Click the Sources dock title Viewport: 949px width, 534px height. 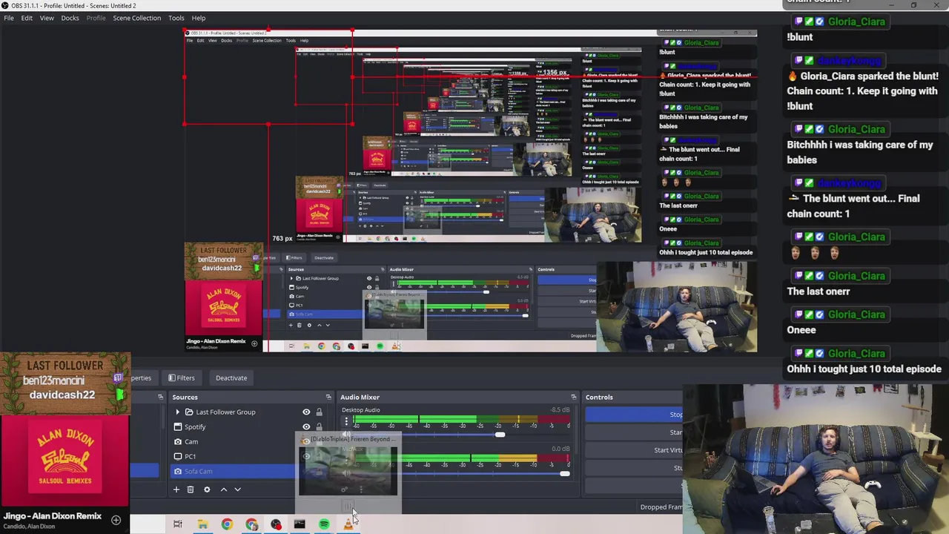[185, 397]
